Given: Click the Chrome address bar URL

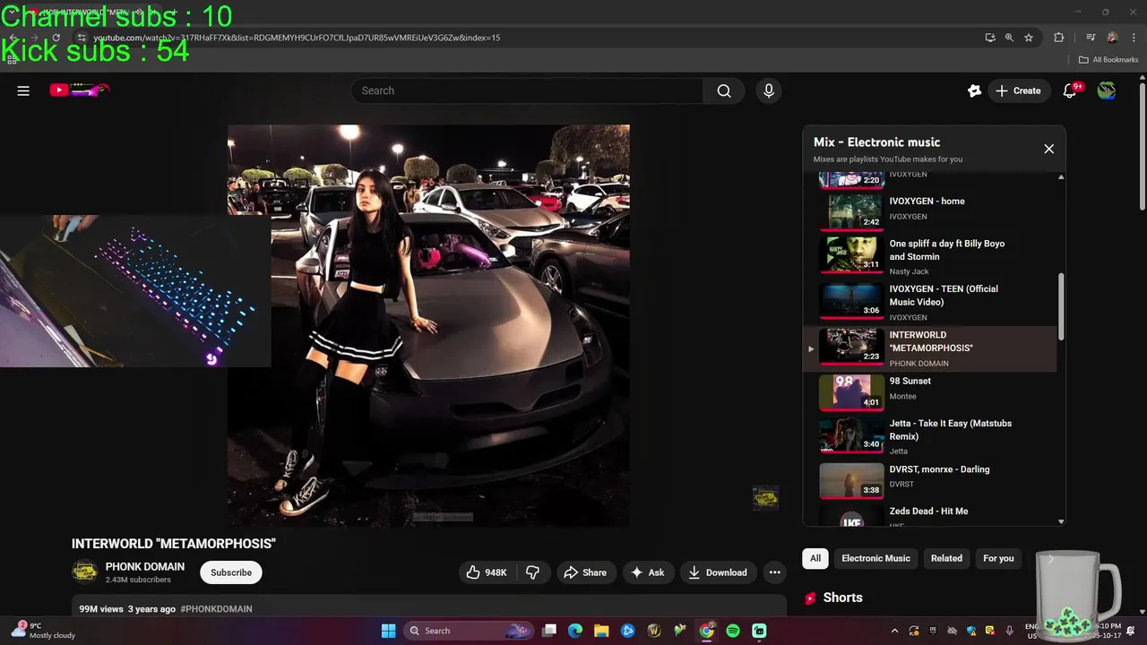Looking at the screenshot, I should coord(297,38).
